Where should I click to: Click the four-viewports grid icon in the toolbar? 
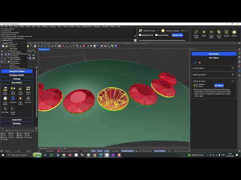[59, 46]
